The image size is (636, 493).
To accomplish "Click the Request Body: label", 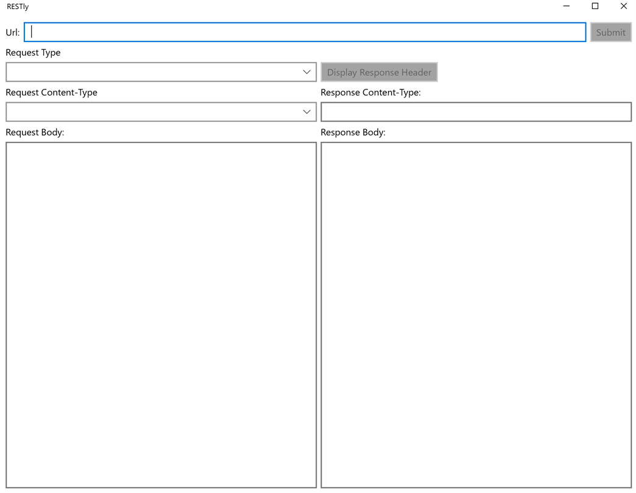I will click(x=35, y=133).
